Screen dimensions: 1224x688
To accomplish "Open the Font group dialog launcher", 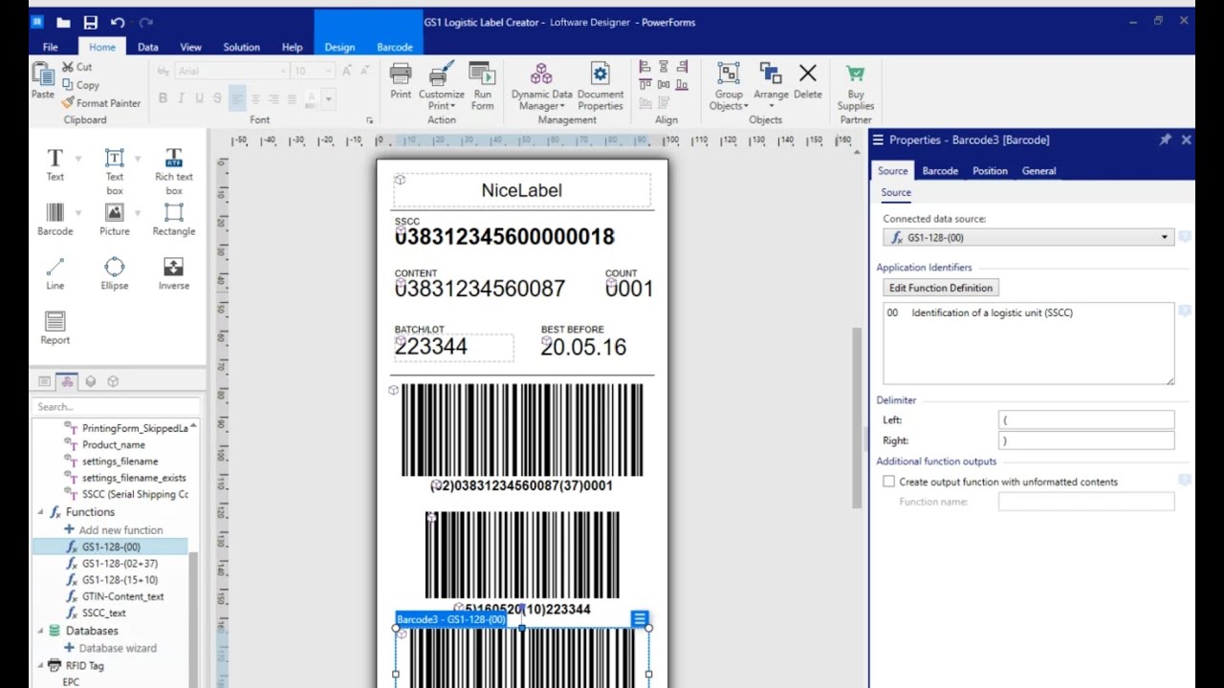I will [369, 120].
